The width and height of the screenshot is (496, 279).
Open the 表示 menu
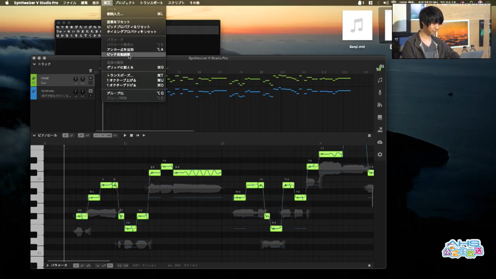click(x=95, y=3)
